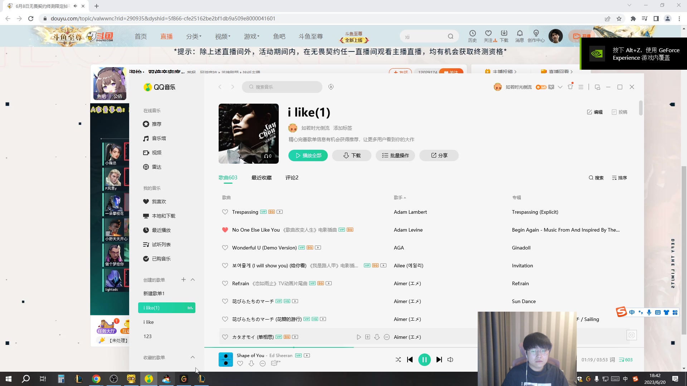The height and width of the screenshot is (386, 687).
Task: Switch to the 评论2 comments tab
Action: click(x=292, y=178)
